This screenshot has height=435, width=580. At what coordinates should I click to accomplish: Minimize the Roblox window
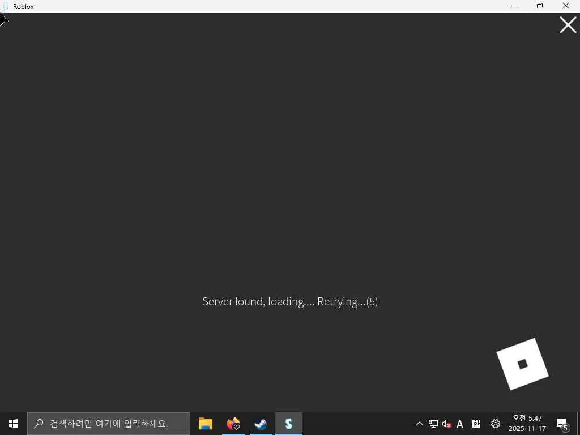514,6
